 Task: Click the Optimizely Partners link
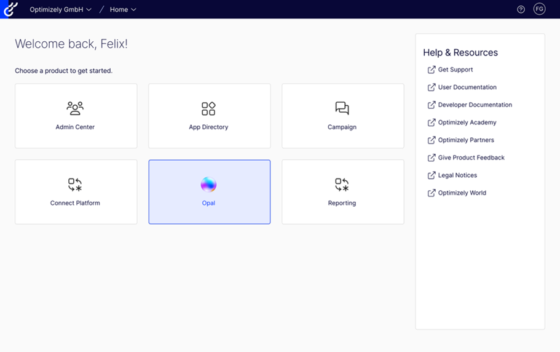tap(465, 140)
